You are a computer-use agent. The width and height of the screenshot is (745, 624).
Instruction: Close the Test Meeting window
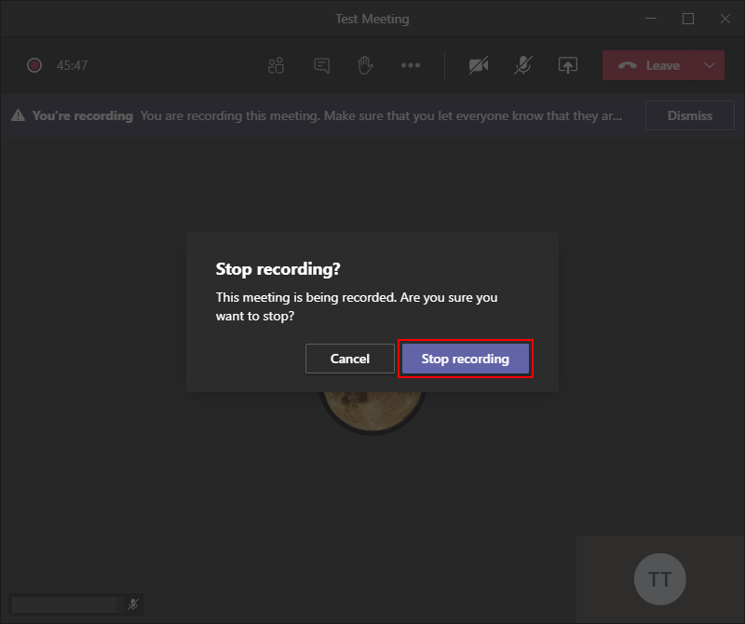pyautogui.click(x=725, y=19)
